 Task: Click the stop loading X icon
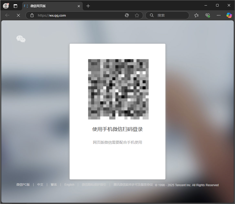[x=18, y=15]
